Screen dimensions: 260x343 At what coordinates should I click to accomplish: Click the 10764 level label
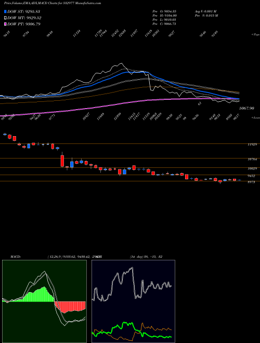point(252,160)
